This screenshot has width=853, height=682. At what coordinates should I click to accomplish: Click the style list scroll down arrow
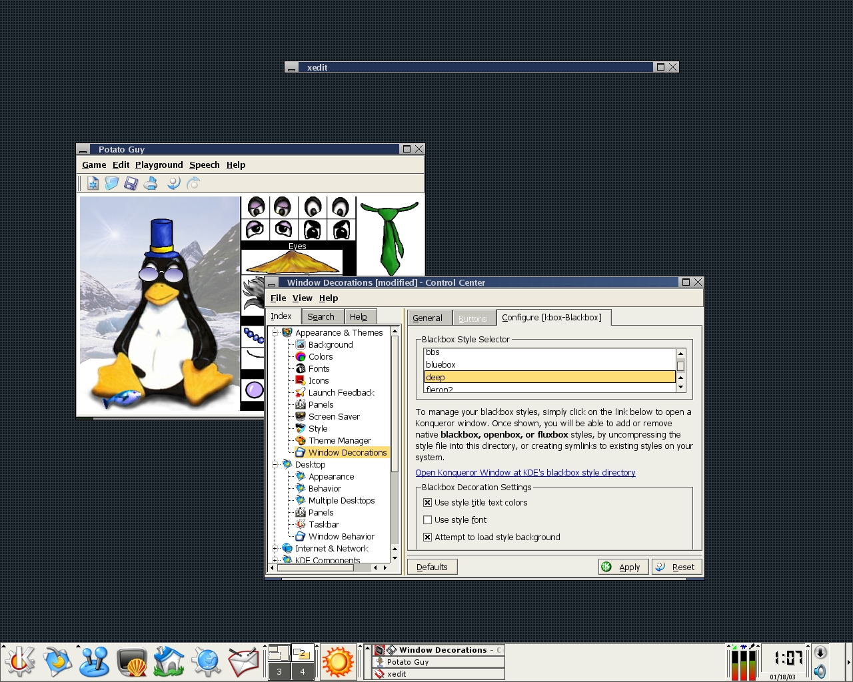pos(680,386)
